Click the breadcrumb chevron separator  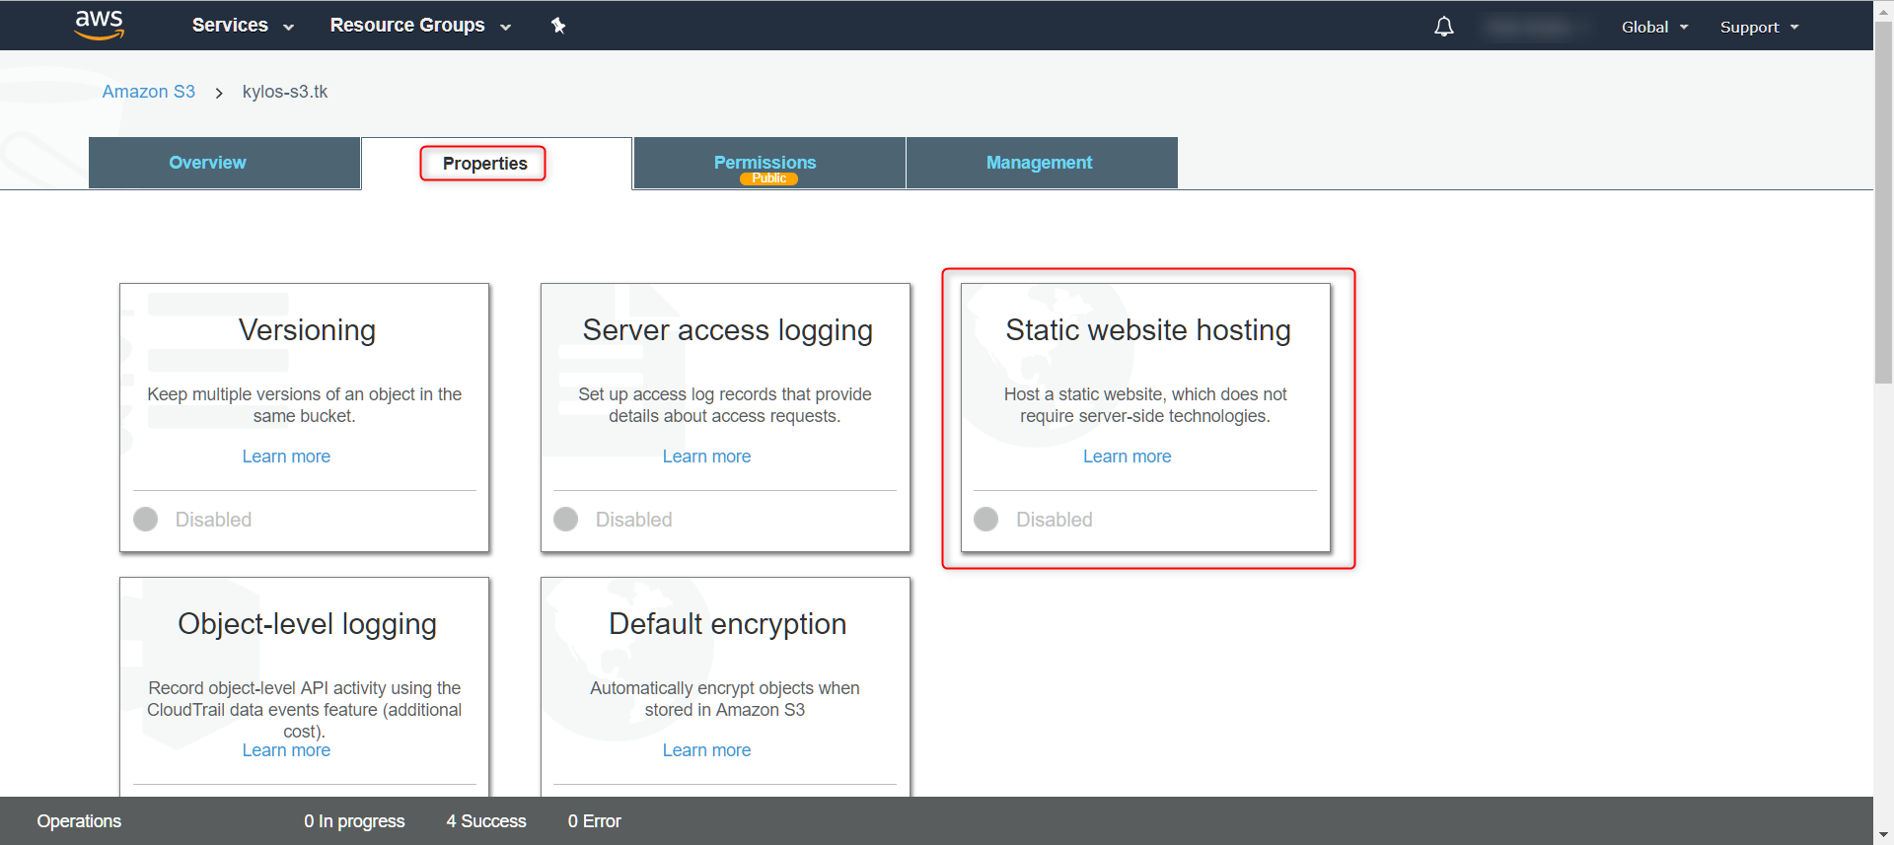(x=219, y=93)
